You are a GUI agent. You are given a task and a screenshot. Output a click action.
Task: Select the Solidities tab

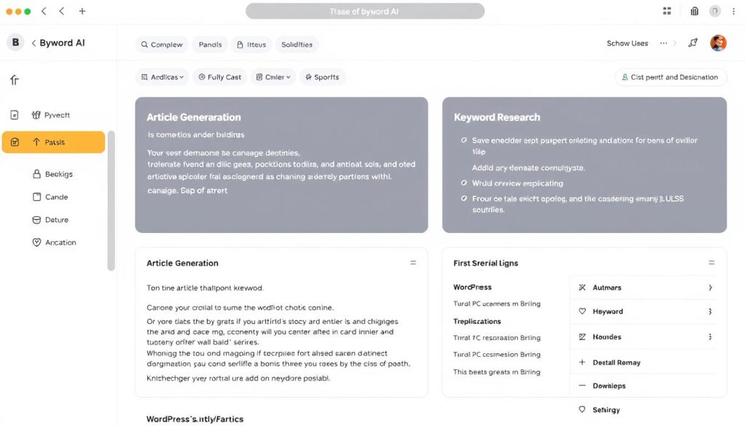(297, 44)
